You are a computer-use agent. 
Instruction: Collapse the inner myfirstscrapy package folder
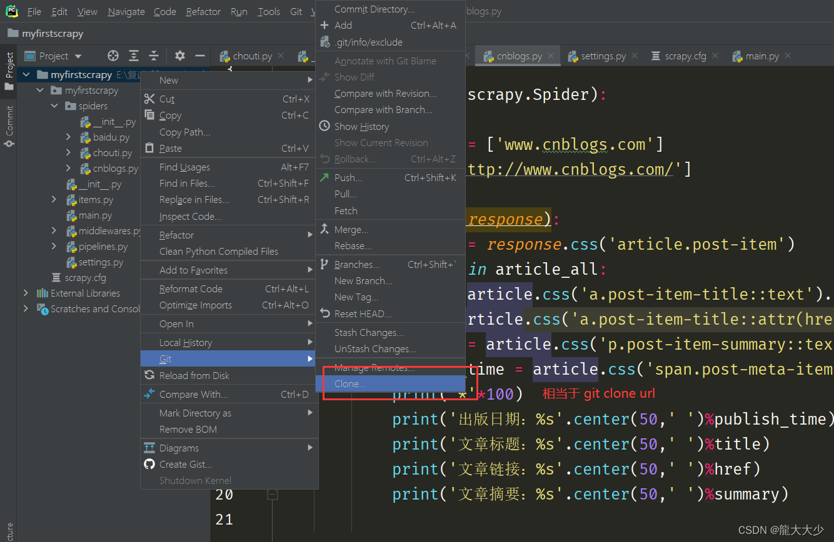pos(41,91)
